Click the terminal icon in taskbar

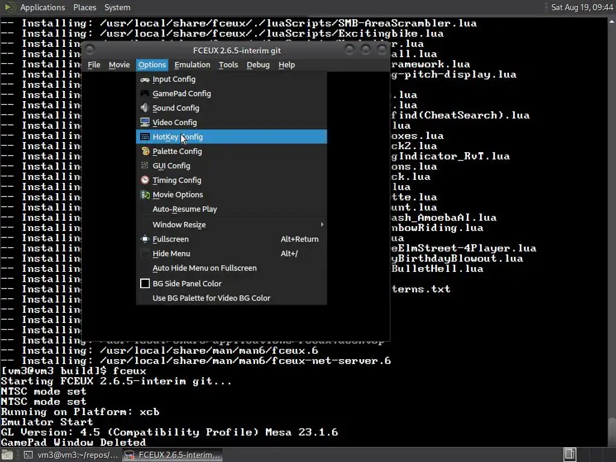click(x=28, y=455)
